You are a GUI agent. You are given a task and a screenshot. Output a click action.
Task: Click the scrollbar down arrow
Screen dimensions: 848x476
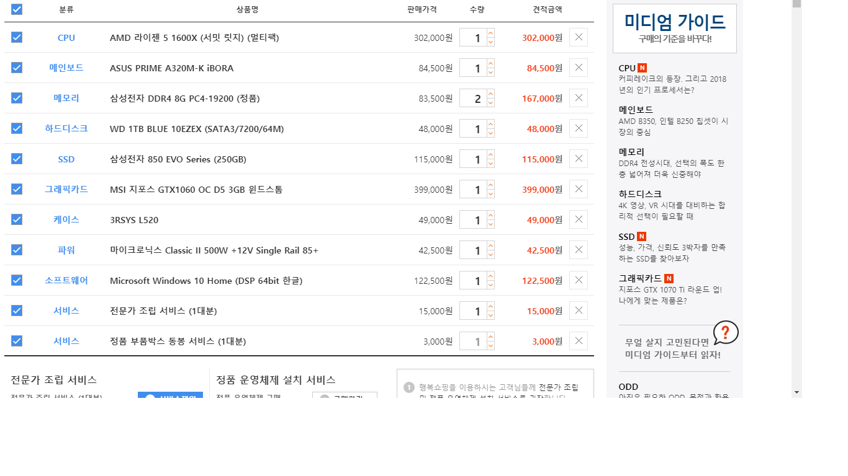(796, 392)
